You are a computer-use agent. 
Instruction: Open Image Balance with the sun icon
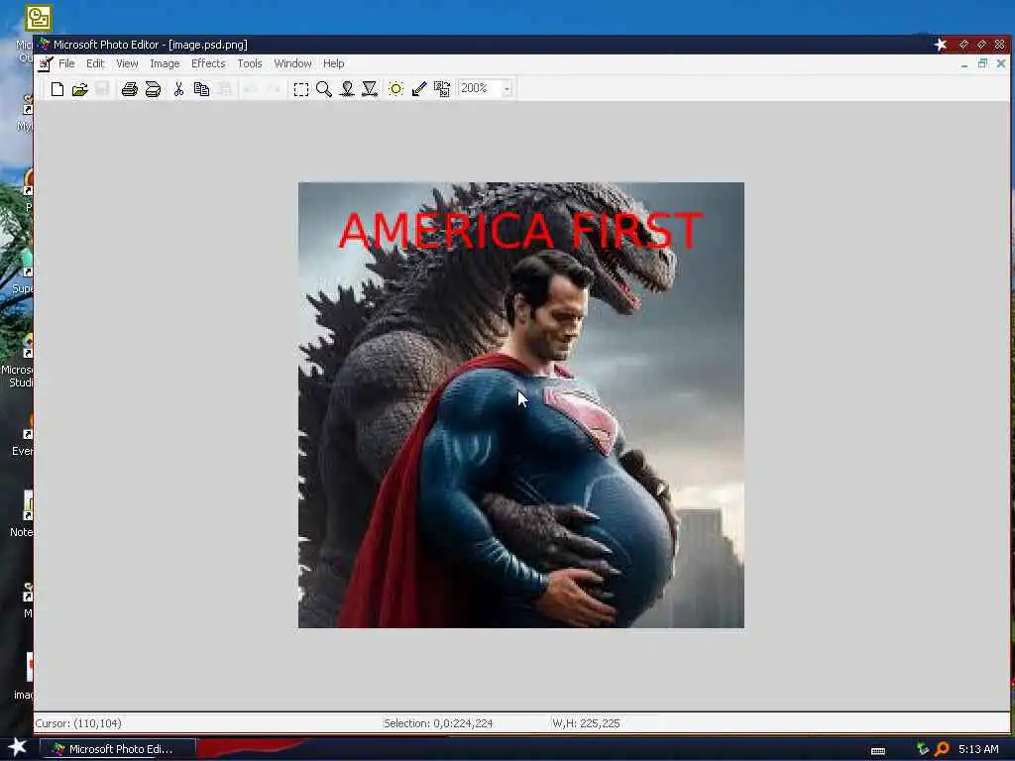(x=395, y=89)
